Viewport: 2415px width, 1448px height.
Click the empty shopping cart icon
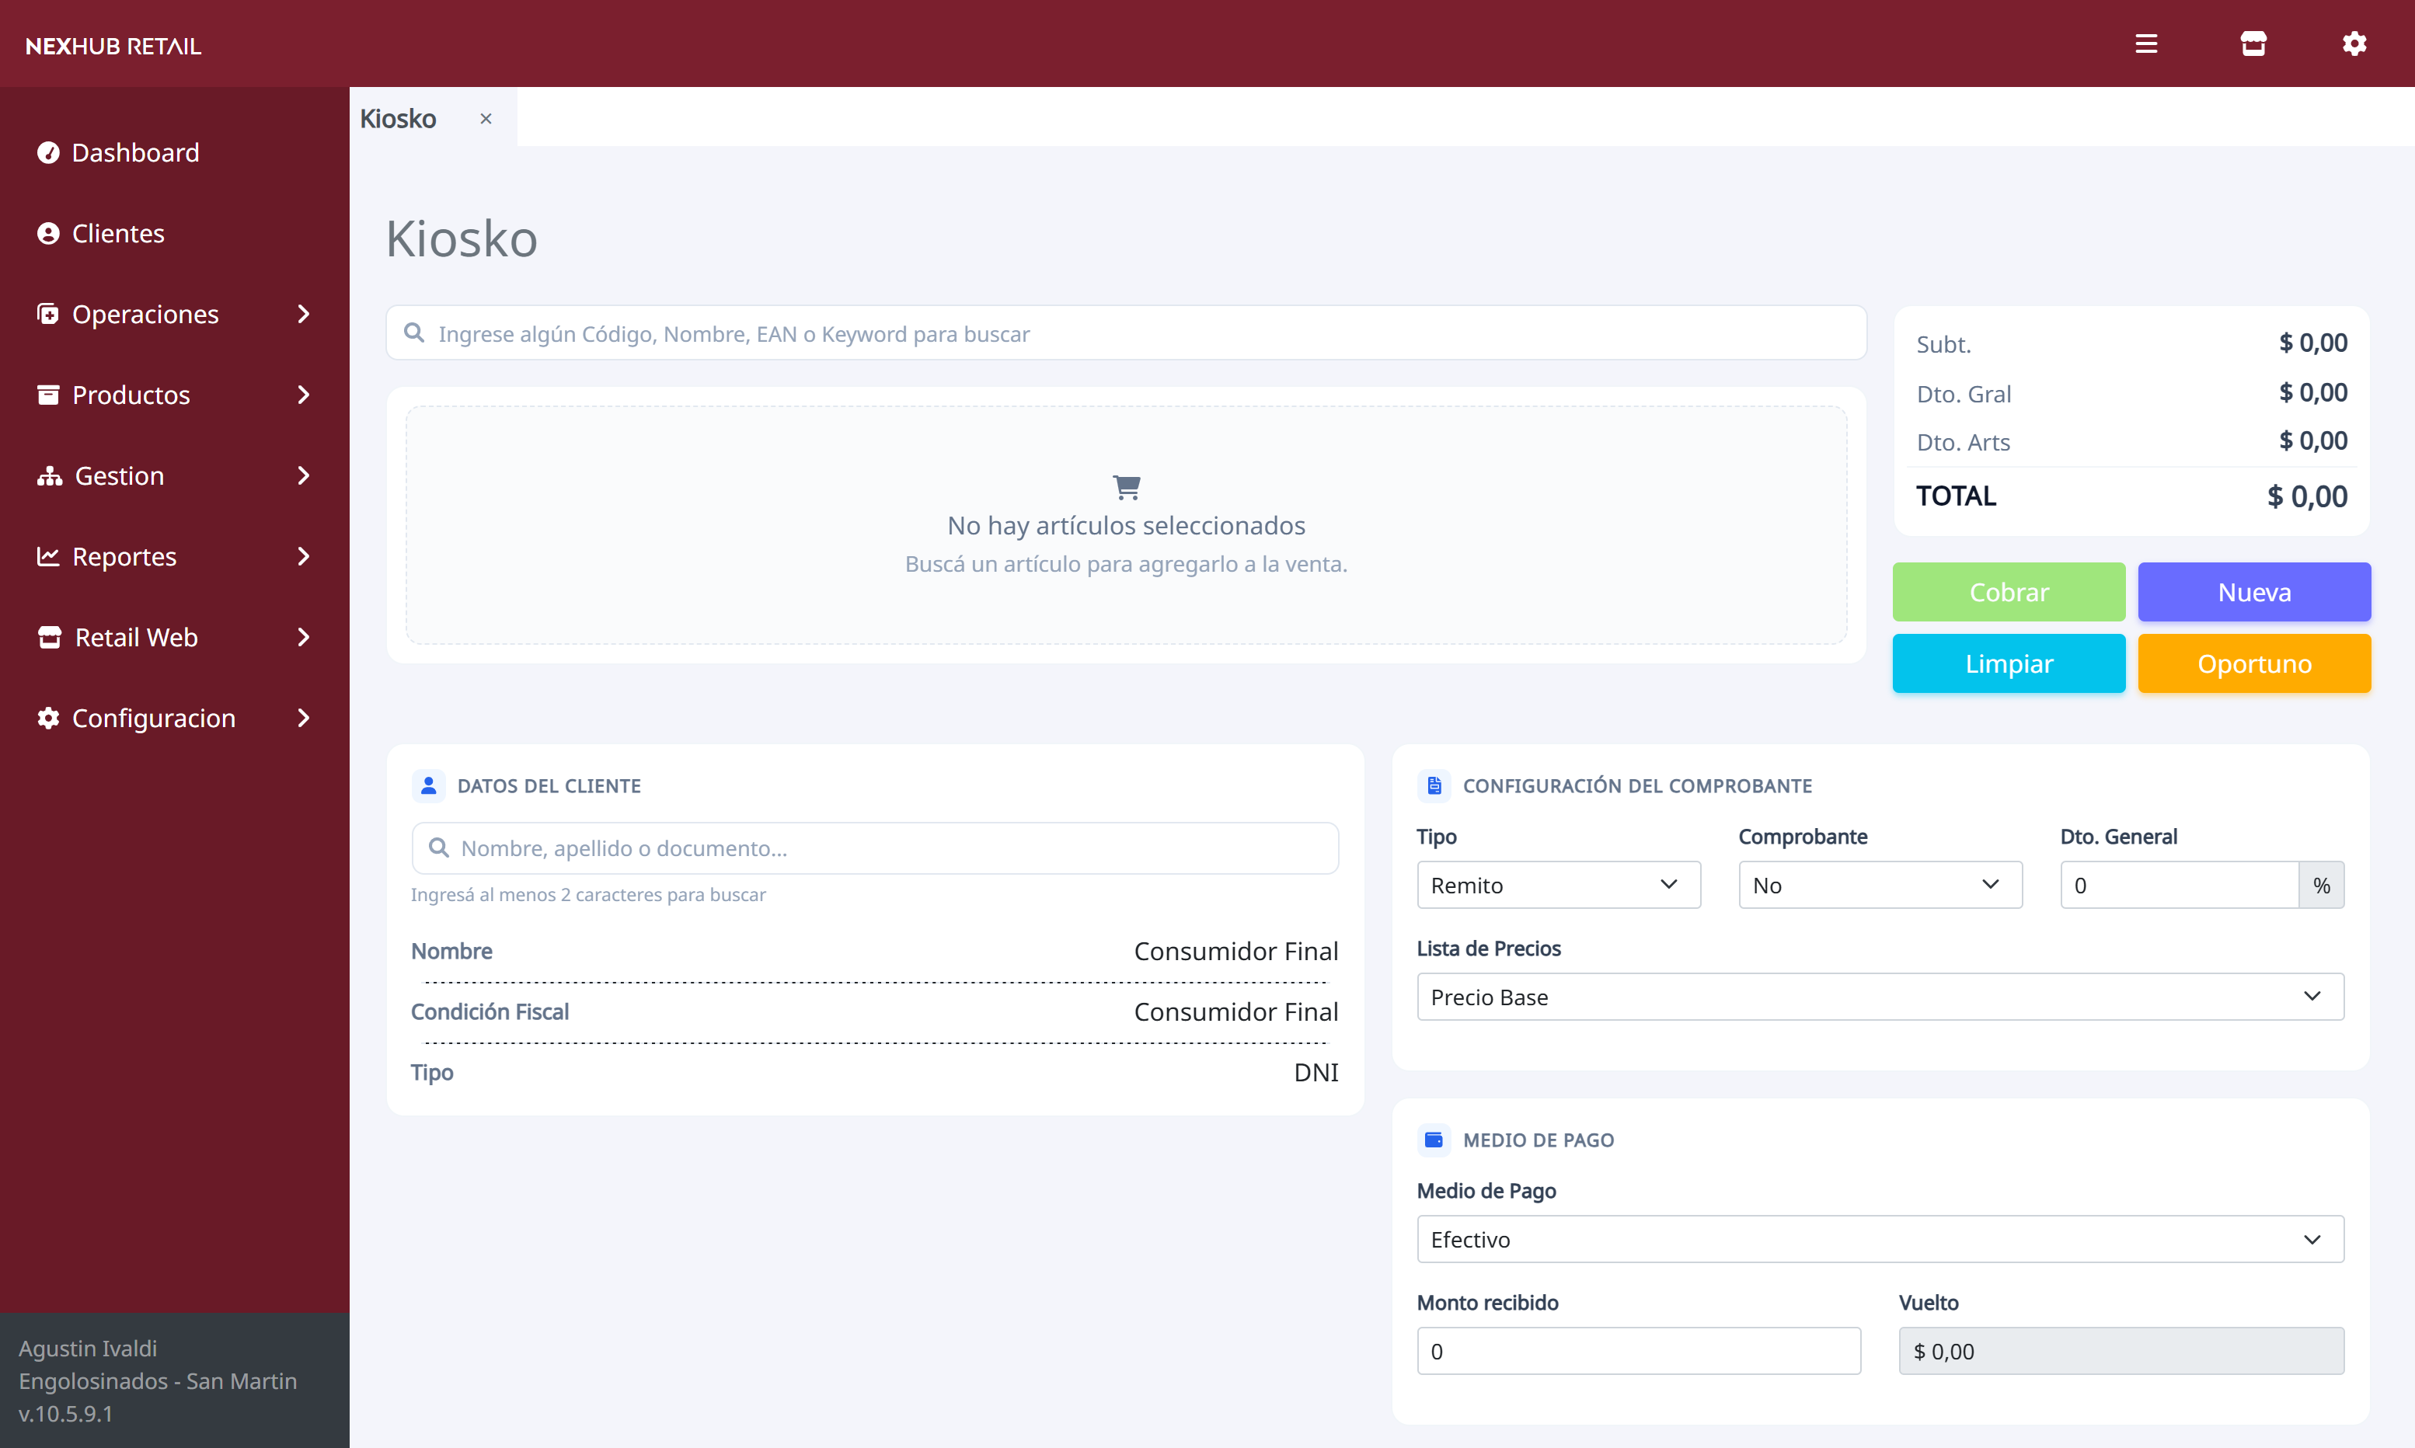(1126, 486)
